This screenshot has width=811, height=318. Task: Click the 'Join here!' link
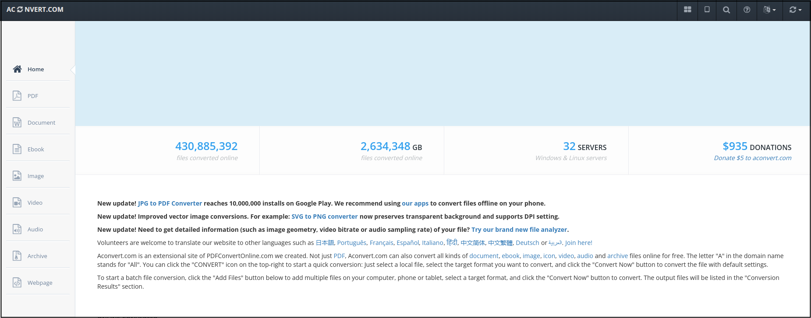click(x=579, y=243)
